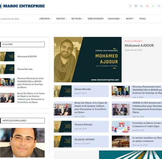The width and height of the screenshot is (162, 159).
Task: Open grid TAMWILCOM EPSON partnership article
Action: point(147,90)
